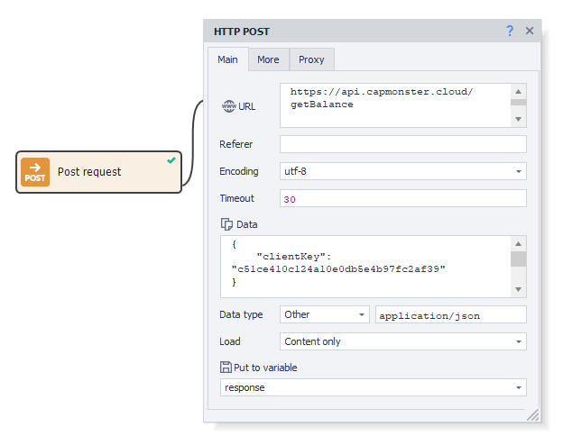Close the HTTP POST dialog
The image size is (563, 436).
pyautogui.click(x=530, y=31)
